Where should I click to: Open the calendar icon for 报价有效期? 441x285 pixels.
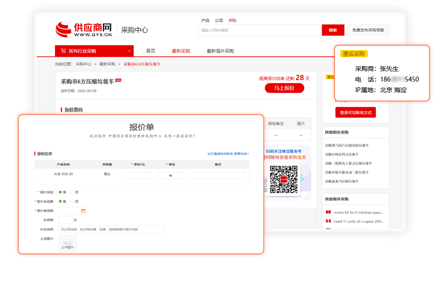click(83, 211)
